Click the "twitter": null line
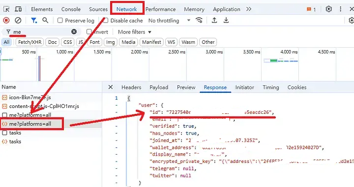Image resolution: width=354 pixels, height=187 pixels. [x=170, y=176]
